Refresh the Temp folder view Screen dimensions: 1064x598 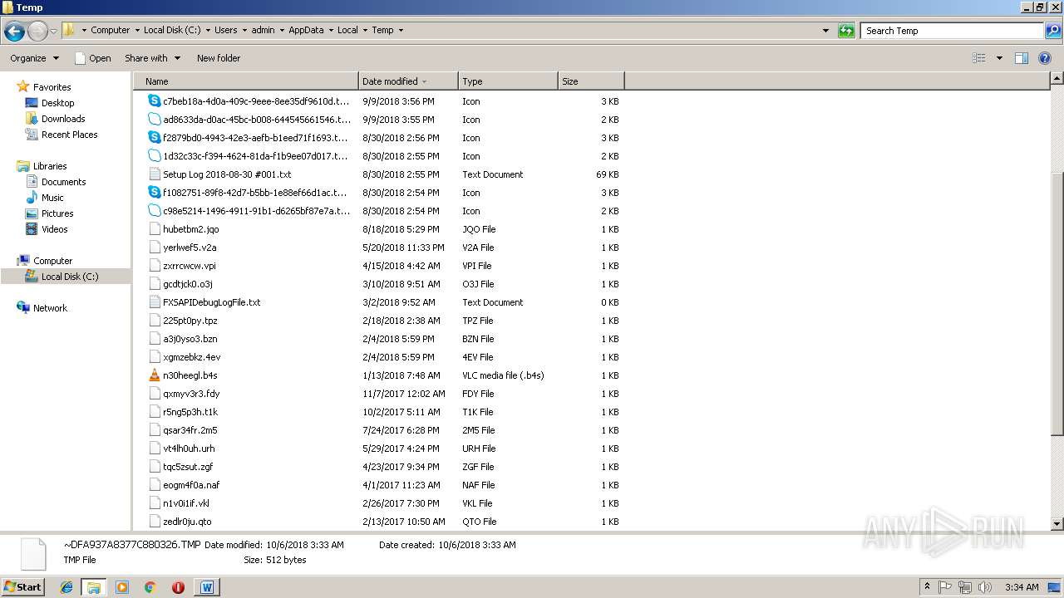pos(846,31)
